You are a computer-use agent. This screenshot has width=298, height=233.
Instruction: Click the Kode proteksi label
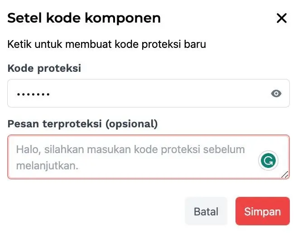click(x=44, y=68)
